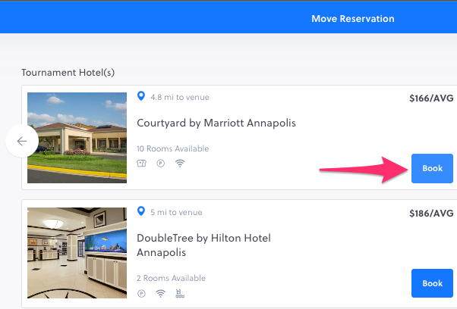The height and width of the screenshot is (309, 457).
Task: Click the DoubleTree Wi-Fi amenity icon
Action: [x=160, y=294]
